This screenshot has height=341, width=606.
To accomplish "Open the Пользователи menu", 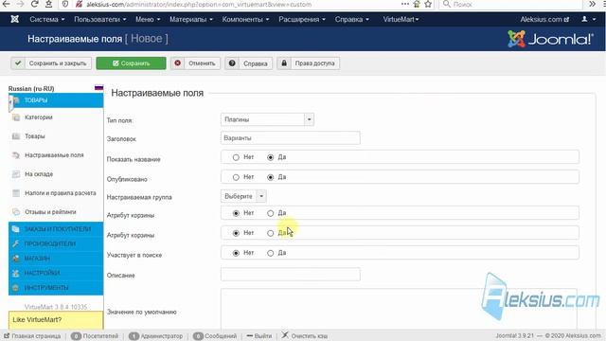I will pyautogui.click(x=100, y=19).
